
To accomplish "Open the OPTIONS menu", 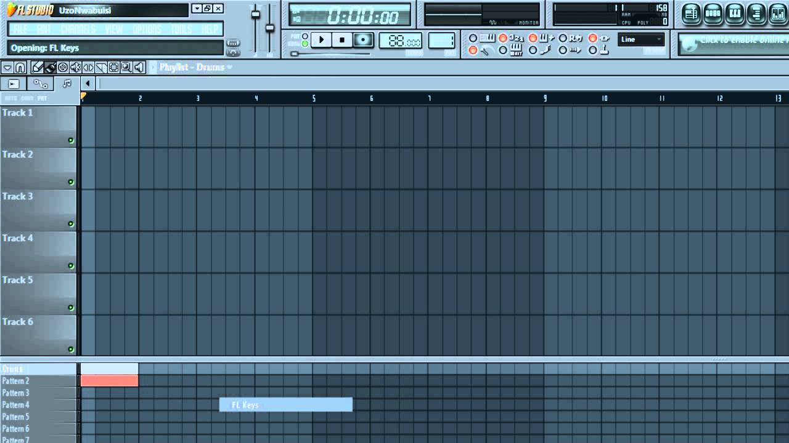I will 147,30.
